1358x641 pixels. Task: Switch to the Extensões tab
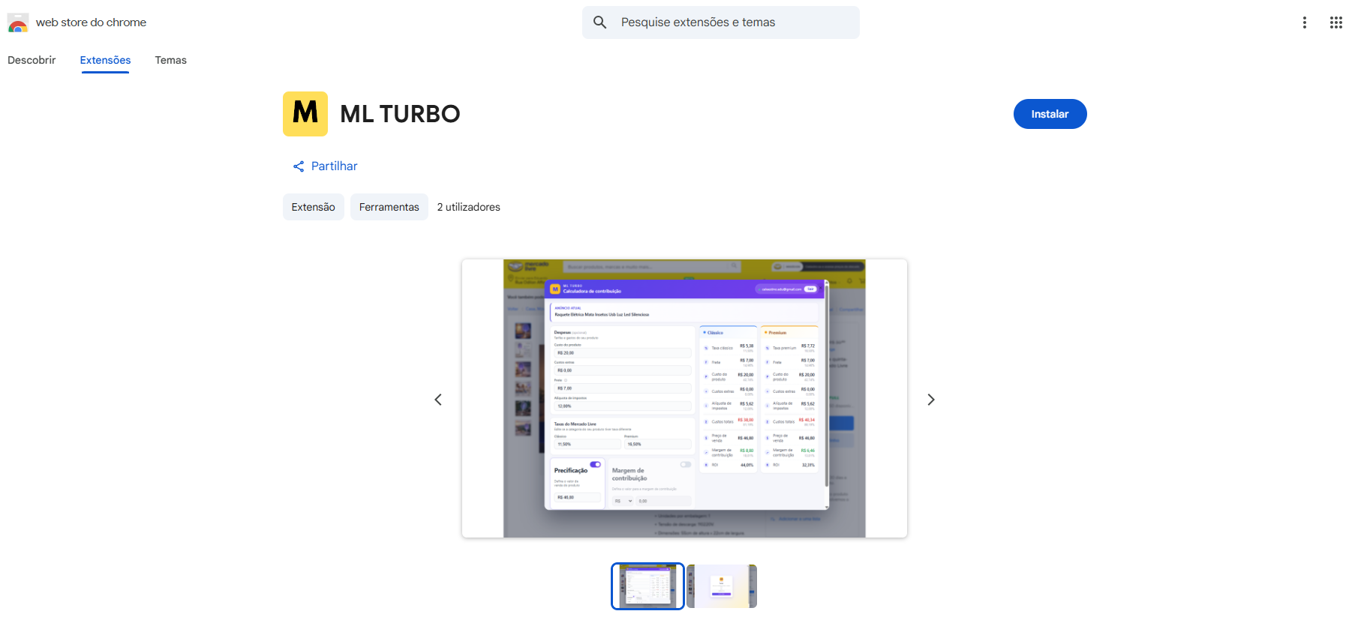(105, 60)
